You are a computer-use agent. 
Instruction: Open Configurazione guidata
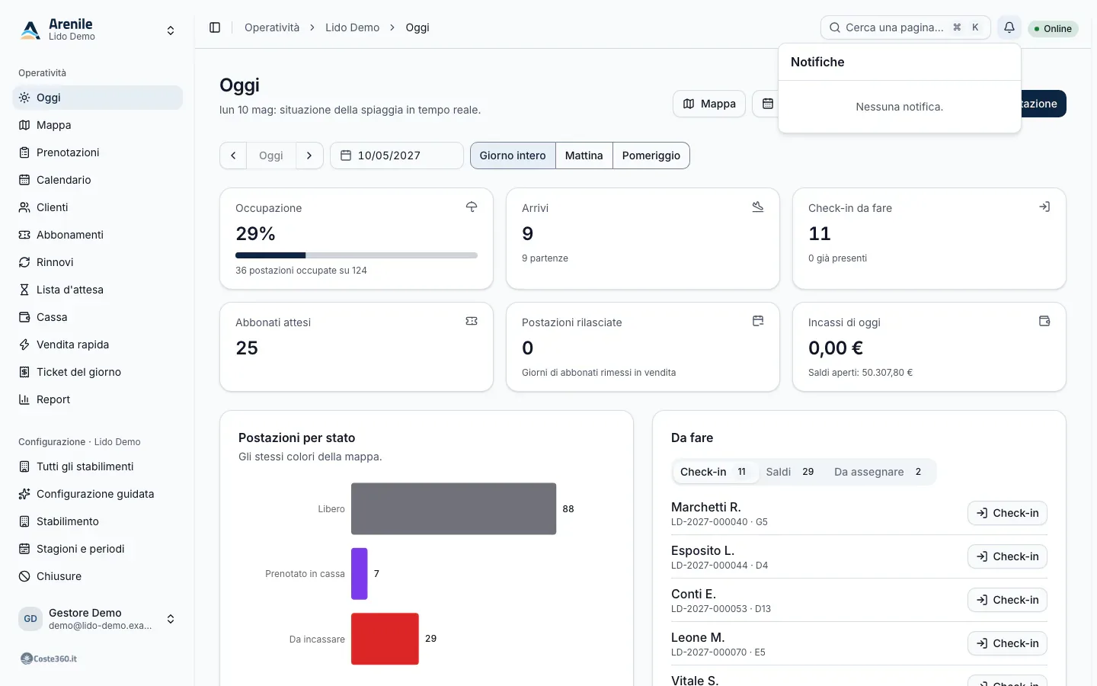pyautogui.click(x=98, y=494)
